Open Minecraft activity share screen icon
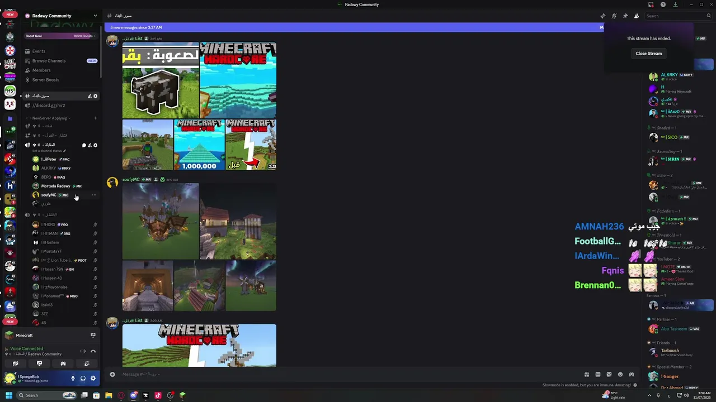The width and height of the screenshot is (716, 402). coord(93,336)
